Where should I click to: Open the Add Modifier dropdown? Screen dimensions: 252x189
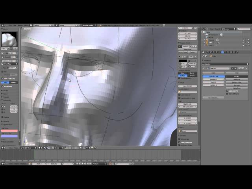pyautogui.click(x=225, y=64)
